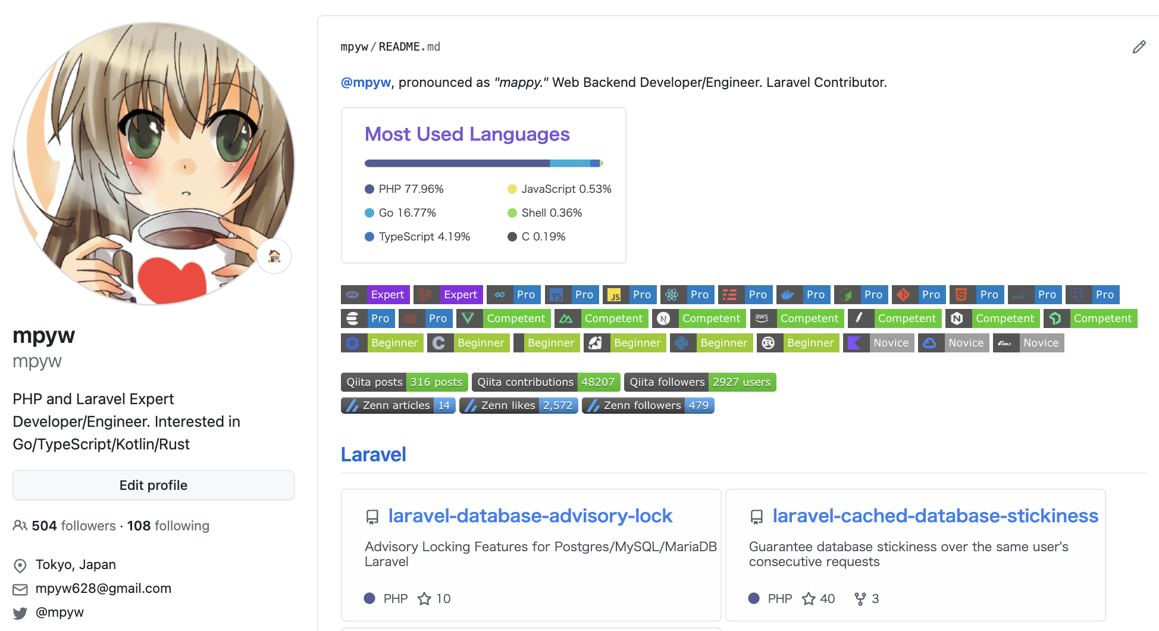This screenshot has width=1159, height=631.
Task: Click the Ruby gem Beginner badge
Action: [625, 343]
